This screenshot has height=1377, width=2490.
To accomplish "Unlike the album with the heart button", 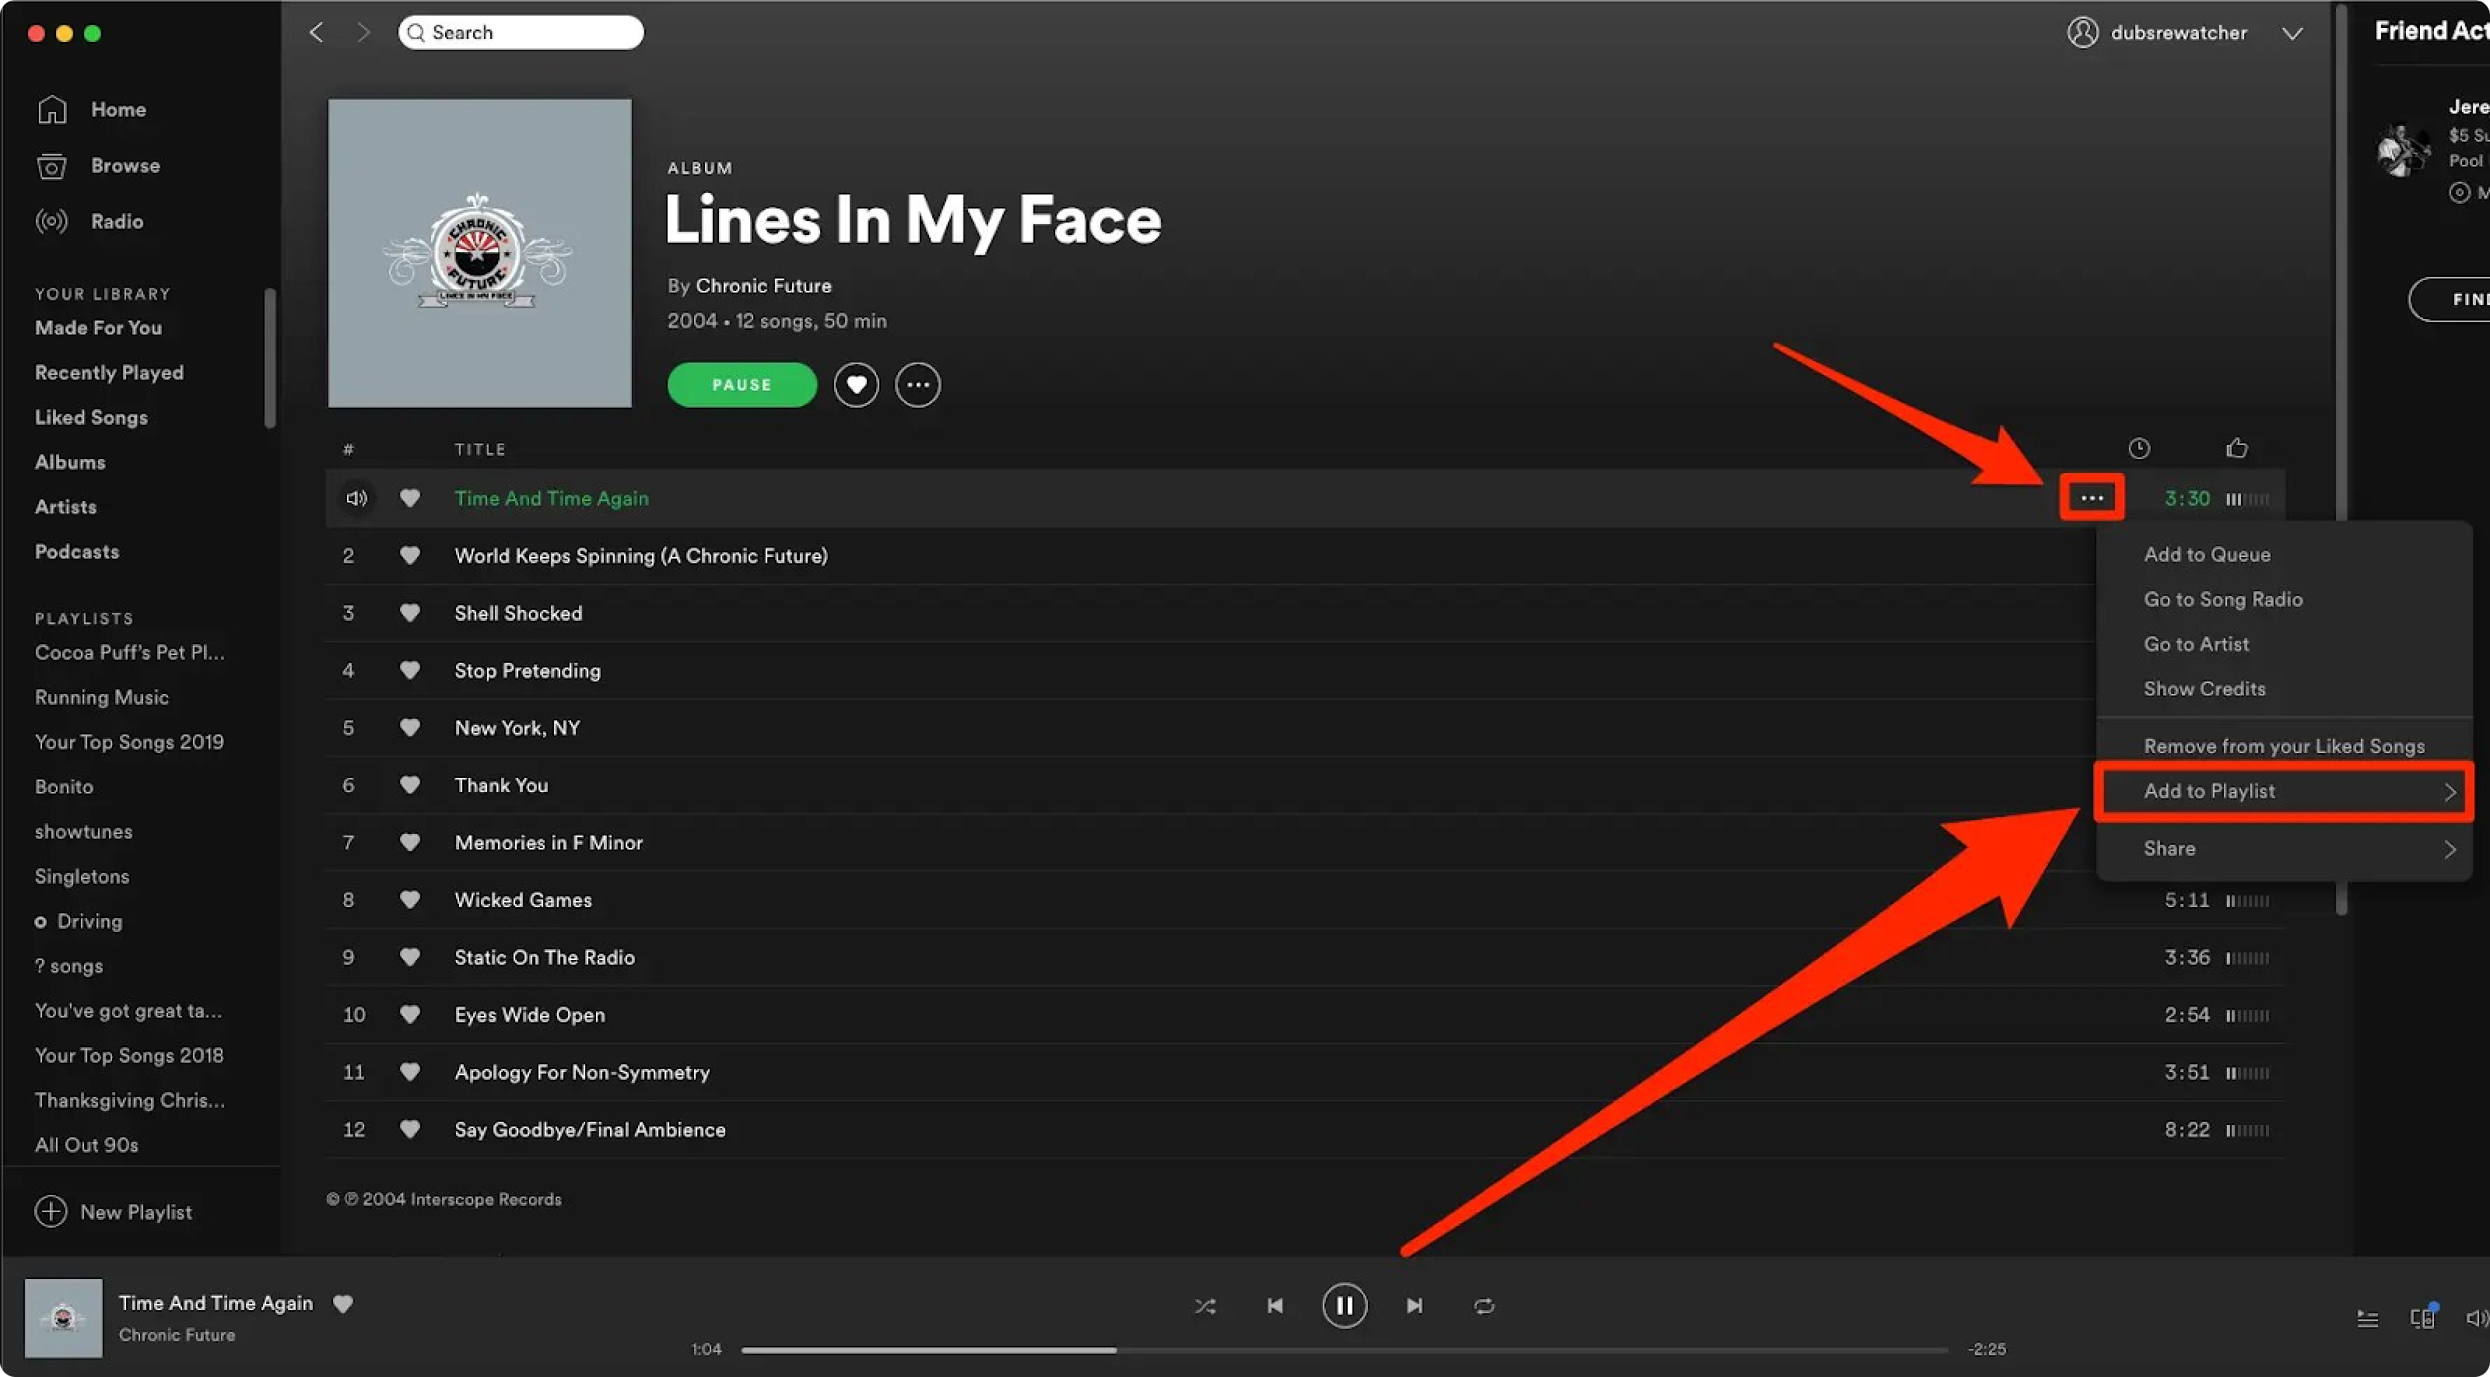I will point(855,384).
